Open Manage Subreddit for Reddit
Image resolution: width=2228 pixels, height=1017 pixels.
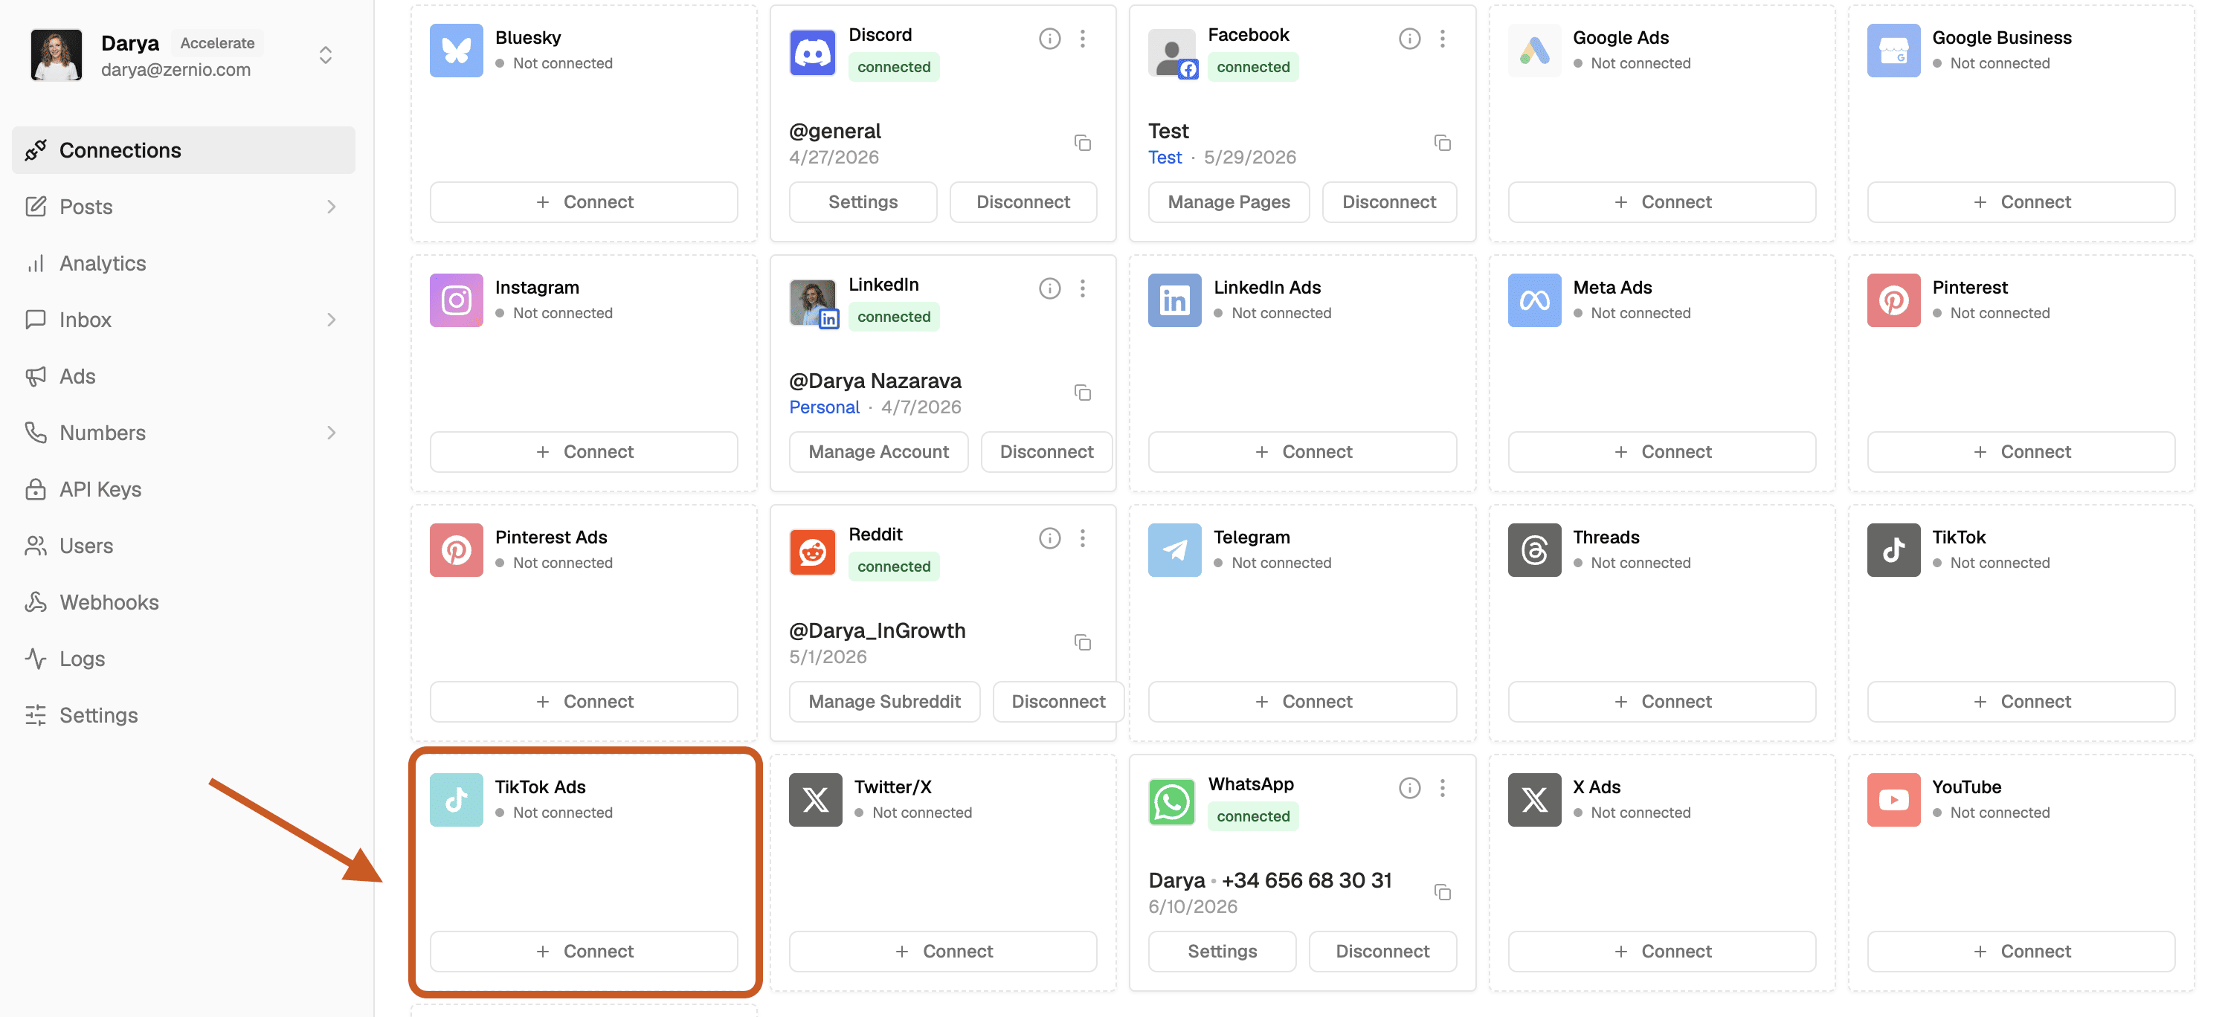click(x=884, y=703)
